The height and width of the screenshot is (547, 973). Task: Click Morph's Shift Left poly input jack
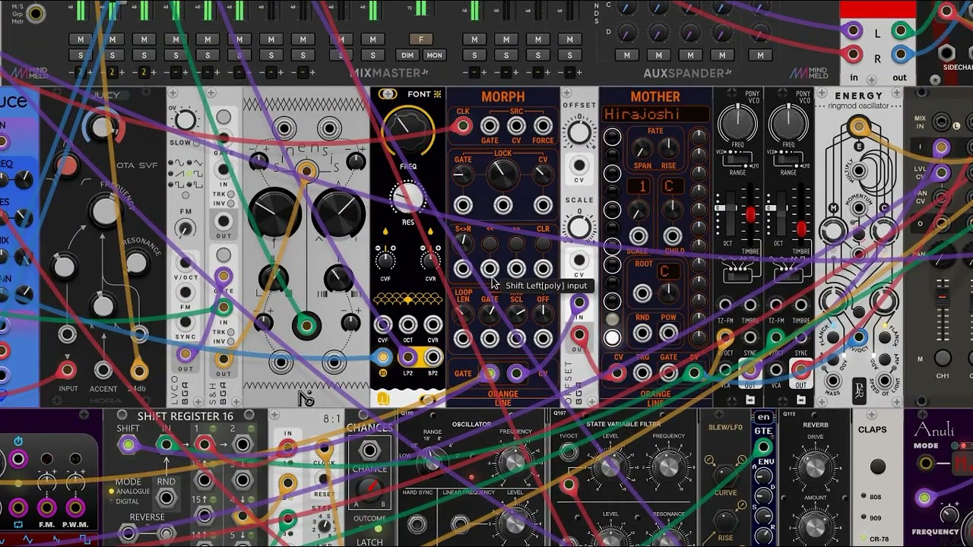[490, 268]
